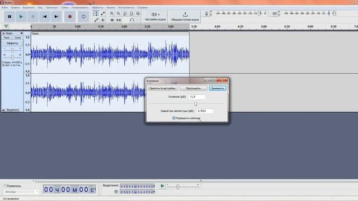Collapse the track with bottom arrow
358x201 pixels.
click(x=3, y=110)
